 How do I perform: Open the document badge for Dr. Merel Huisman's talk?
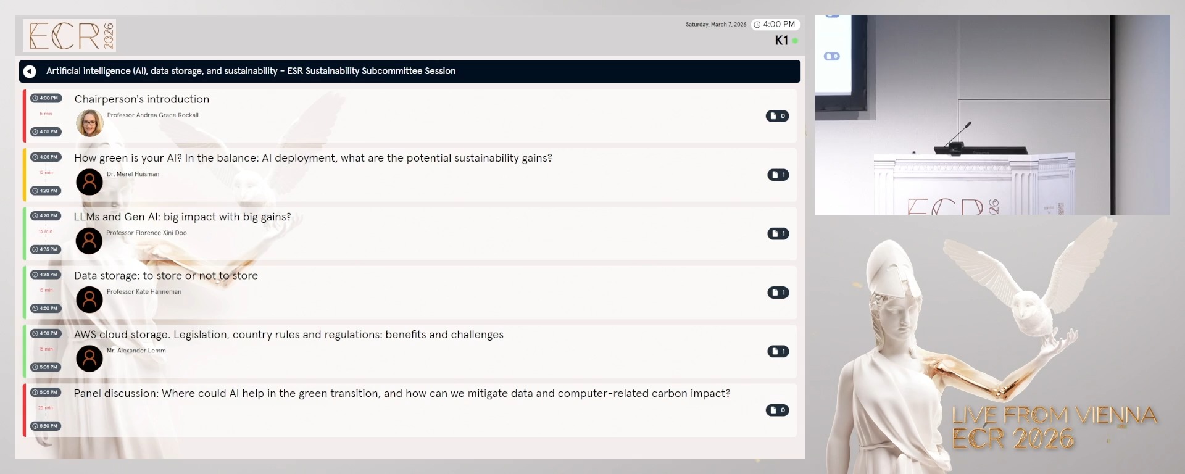click(778, 175)
